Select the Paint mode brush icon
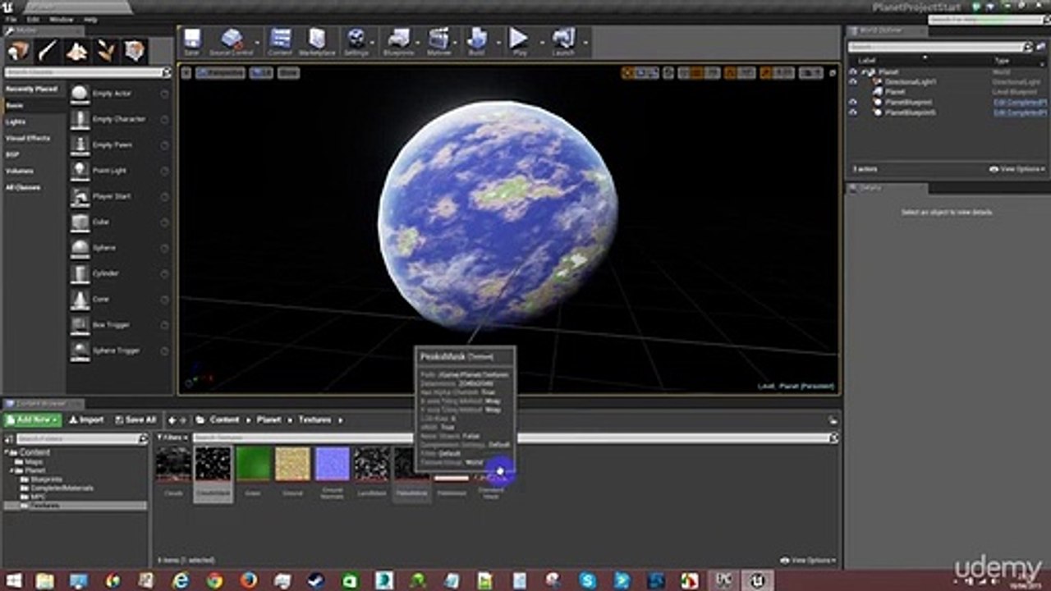 coord(48,51)
